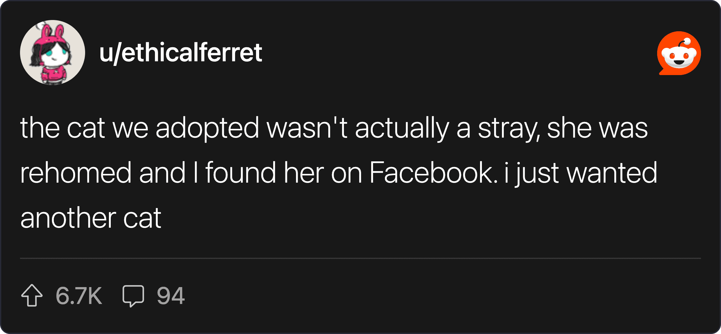Image resolution: width=721 pixels, height=334 pixels.
Task: Click the words "she was" in the post
Action: (x=597, y=128)
